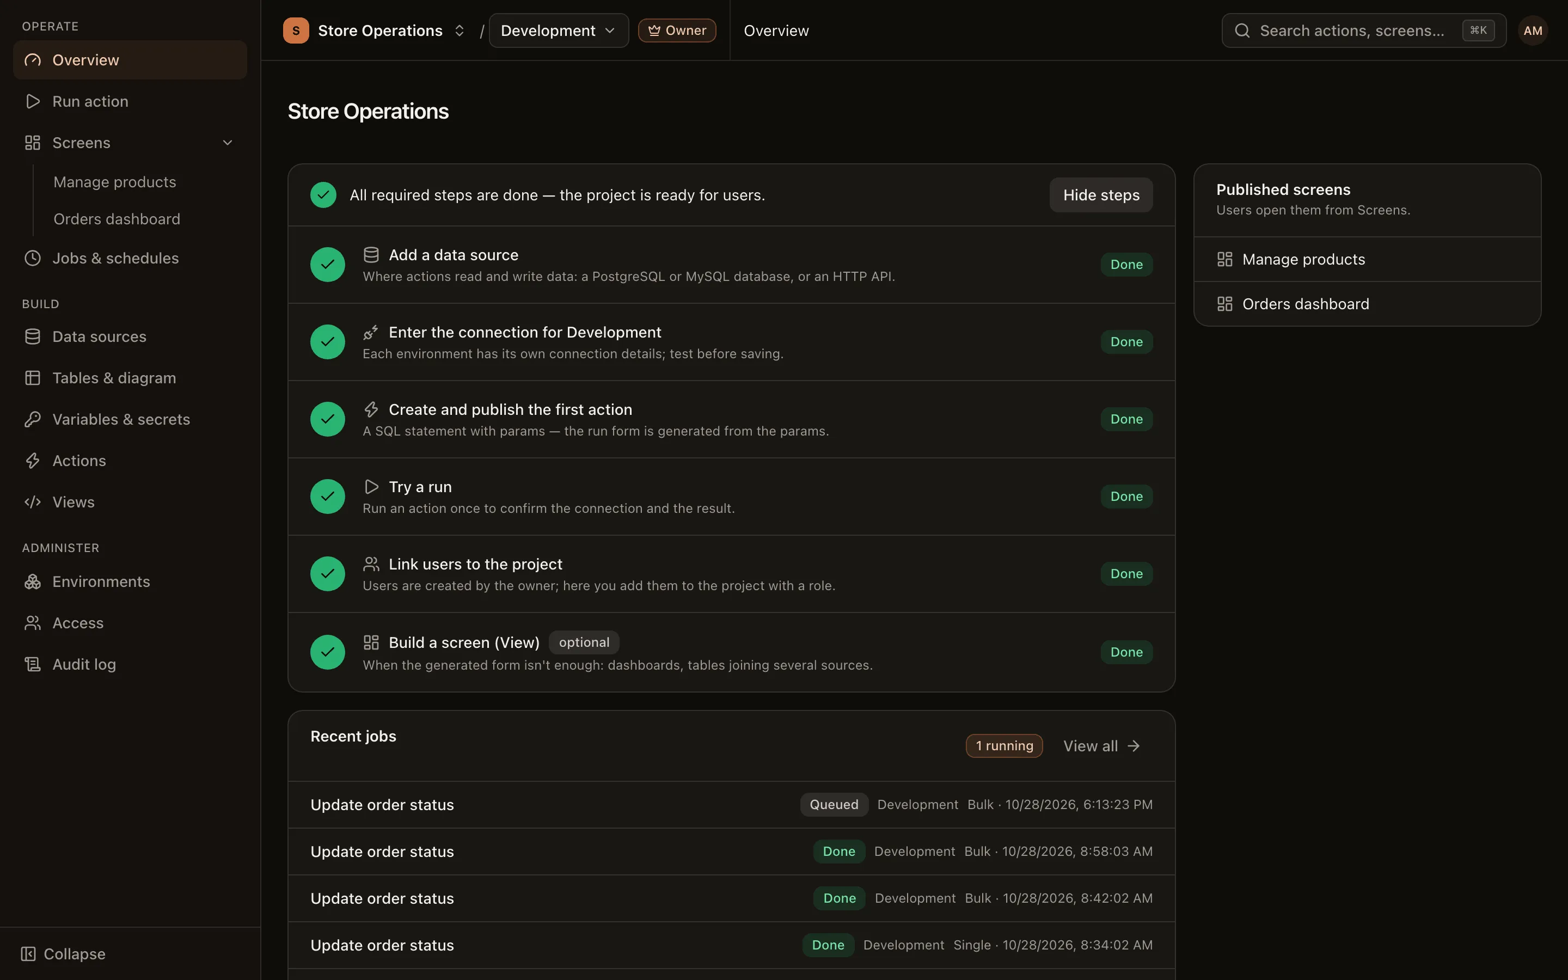Click the View all jobs link
This screenshot has height=980, width=1568.
click(x=1101, y=746)
